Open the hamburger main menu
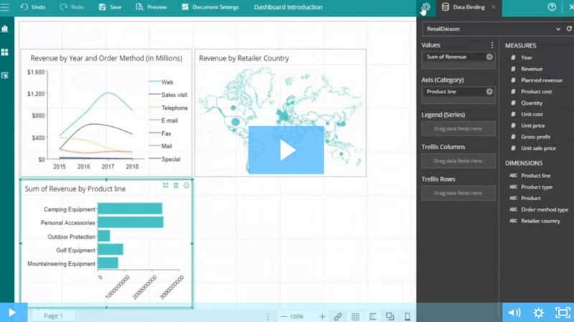The image size is (574, 322). 5,7
